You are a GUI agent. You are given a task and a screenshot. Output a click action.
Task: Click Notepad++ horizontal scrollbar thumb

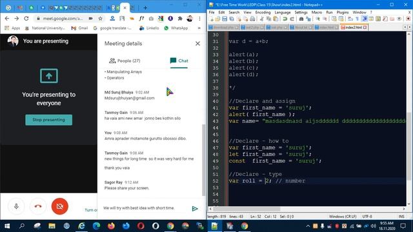tap(247, 209)
